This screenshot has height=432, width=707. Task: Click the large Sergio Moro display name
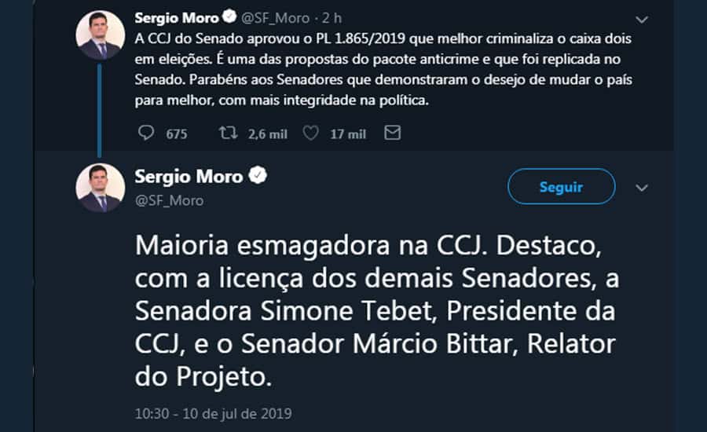[189, 177]
